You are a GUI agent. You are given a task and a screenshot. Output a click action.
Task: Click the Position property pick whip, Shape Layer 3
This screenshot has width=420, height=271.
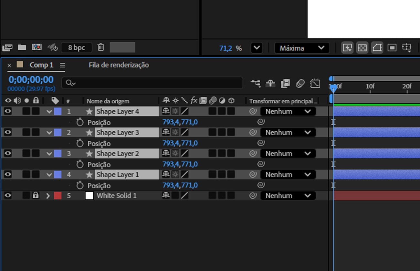(261, 143)
